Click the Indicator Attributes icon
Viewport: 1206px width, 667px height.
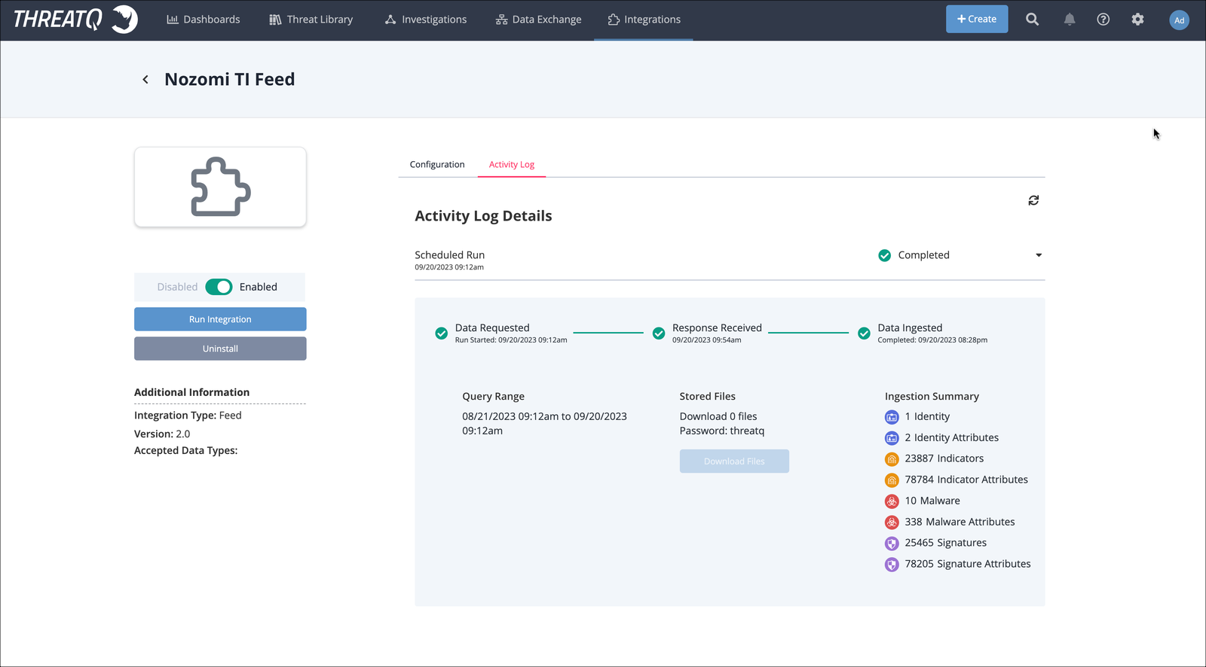pyautogui.click(x=892, y=480)
